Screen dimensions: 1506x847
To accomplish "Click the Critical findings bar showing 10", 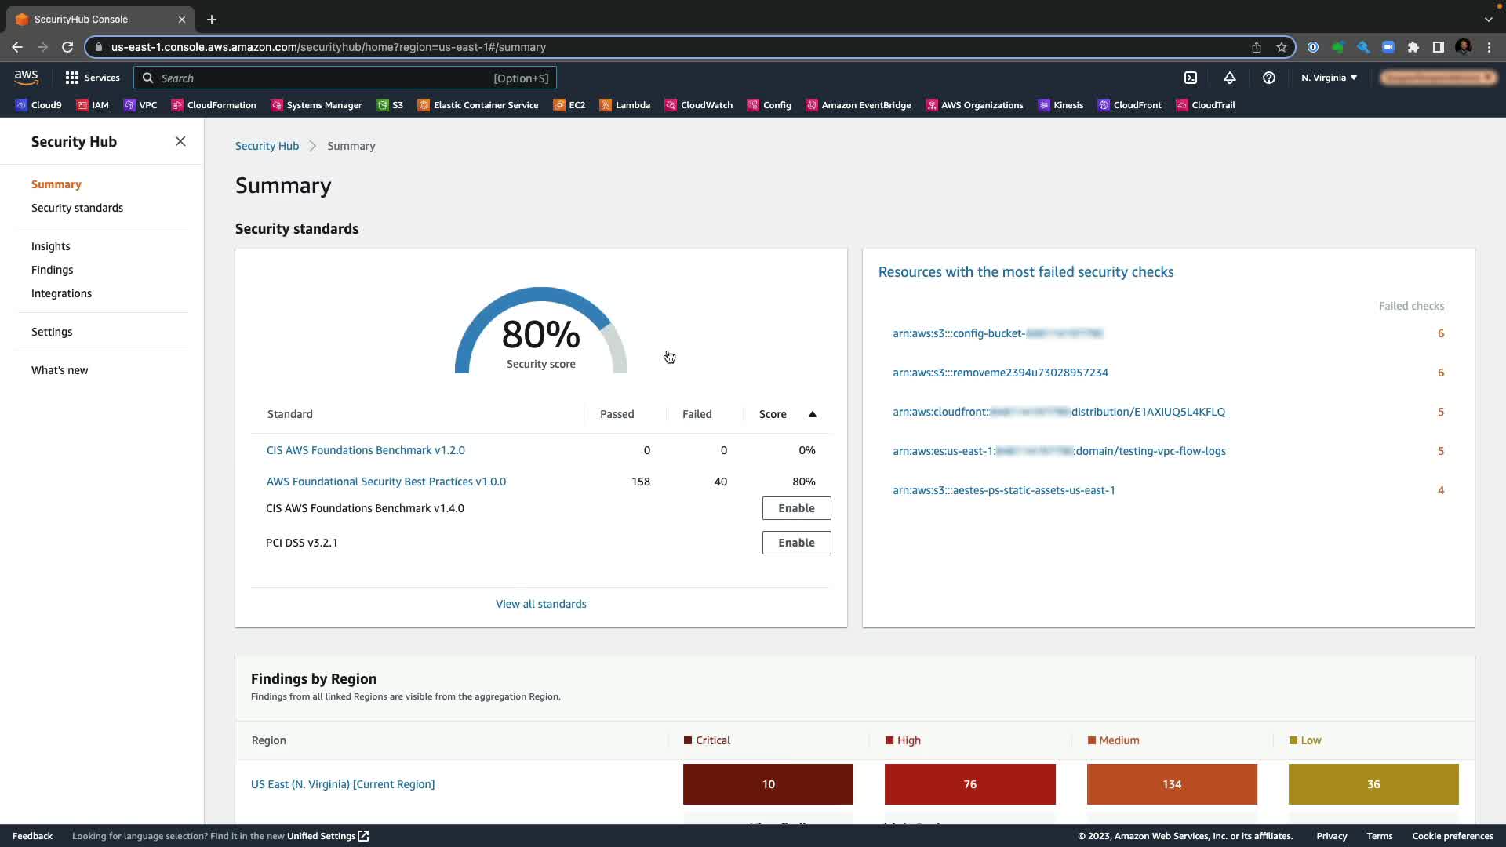I will 768,784.
